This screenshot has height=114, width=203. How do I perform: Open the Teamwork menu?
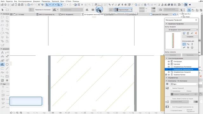(x=55, y=1)
